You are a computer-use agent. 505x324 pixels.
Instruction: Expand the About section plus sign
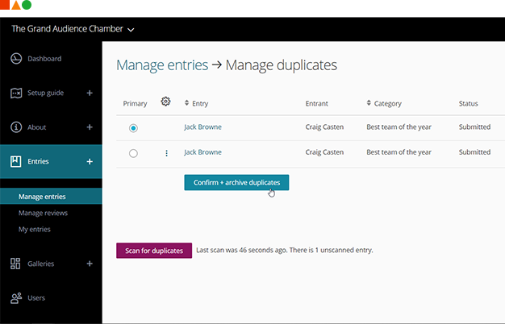89,127
